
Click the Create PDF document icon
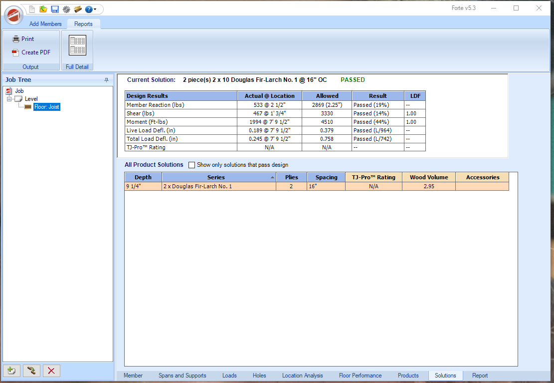click(15, 52)
